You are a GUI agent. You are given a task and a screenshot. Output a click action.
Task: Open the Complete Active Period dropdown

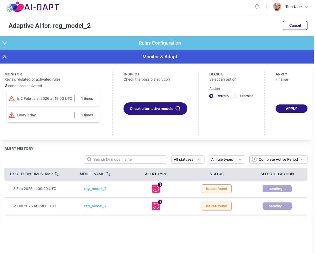tap(278, 159)
